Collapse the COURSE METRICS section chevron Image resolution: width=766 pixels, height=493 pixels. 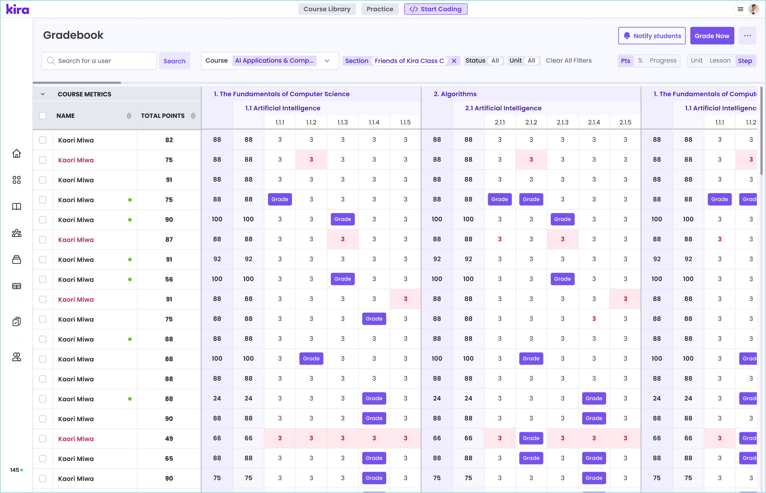(x=43, y=94)
